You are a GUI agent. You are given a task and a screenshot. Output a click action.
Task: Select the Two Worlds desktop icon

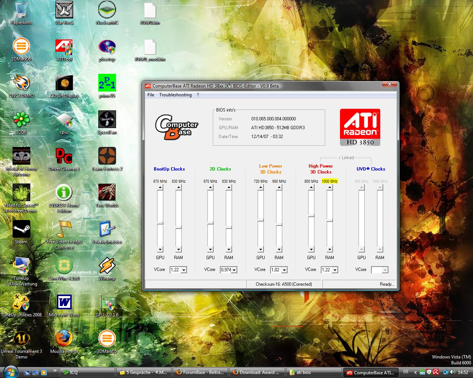point(107,196)
